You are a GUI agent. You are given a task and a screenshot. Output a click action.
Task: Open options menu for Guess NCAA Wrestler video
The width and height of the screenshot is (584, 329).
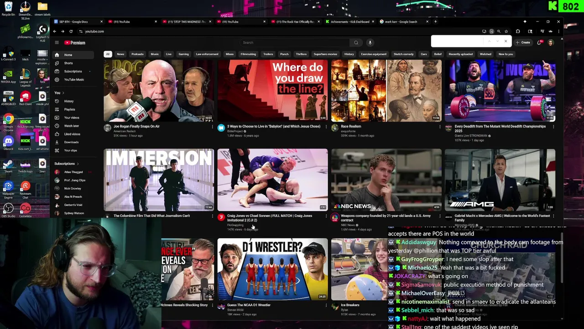[x=326, y=306]
